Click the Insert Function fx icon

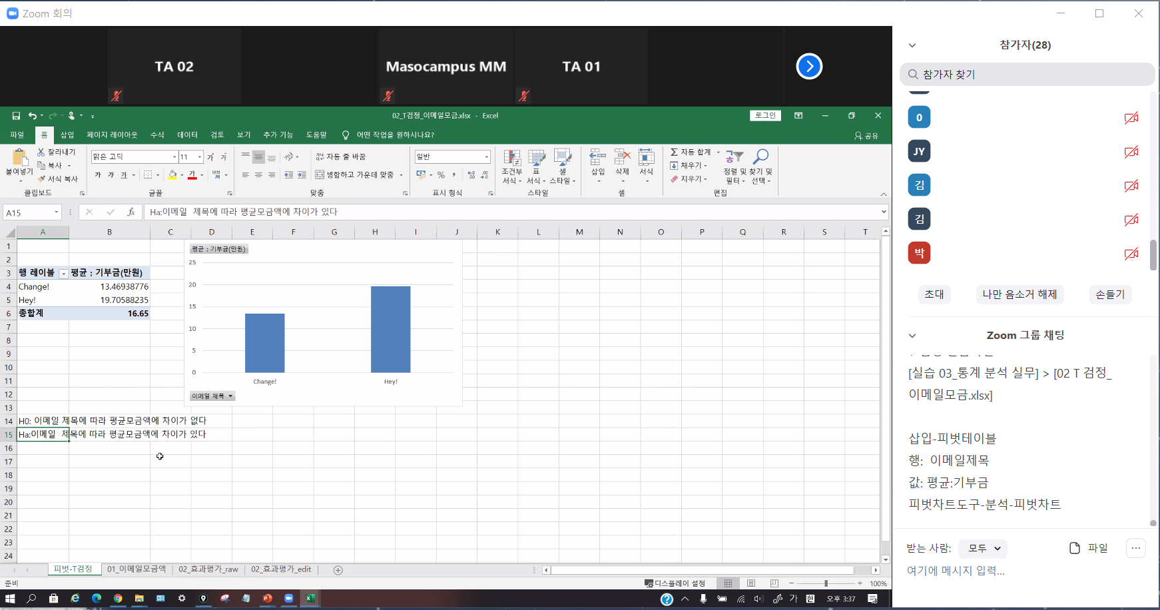click(131, 212)
